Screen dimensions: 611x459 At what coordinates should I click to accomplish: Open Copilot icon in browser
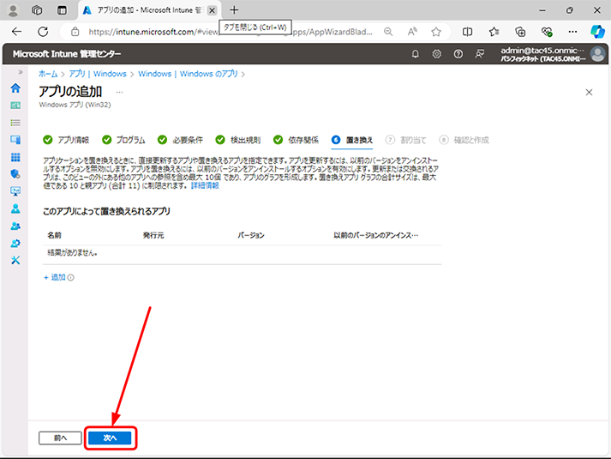(597, 32)
